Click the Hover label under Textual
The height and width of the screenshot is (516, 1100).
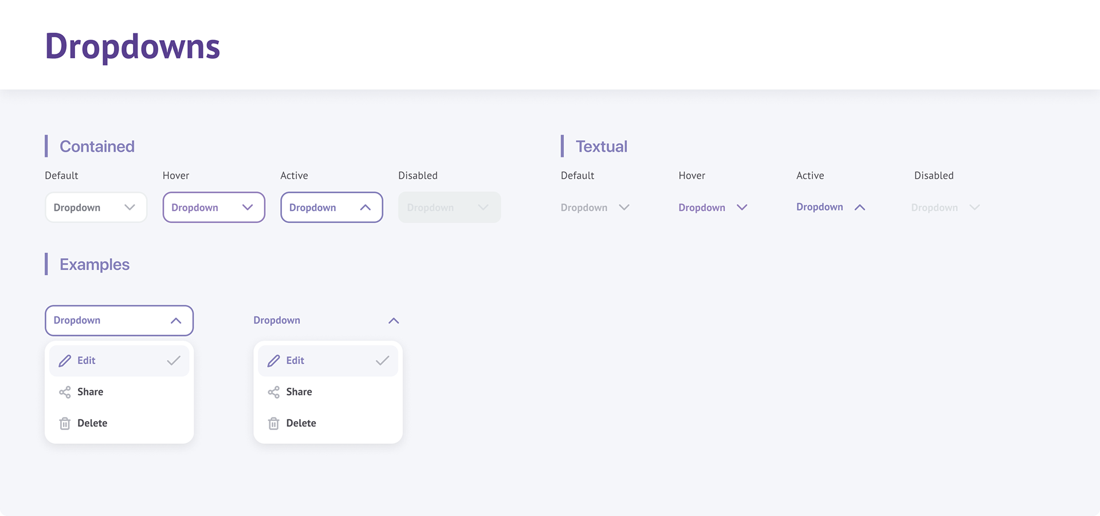tap(692, 176)
